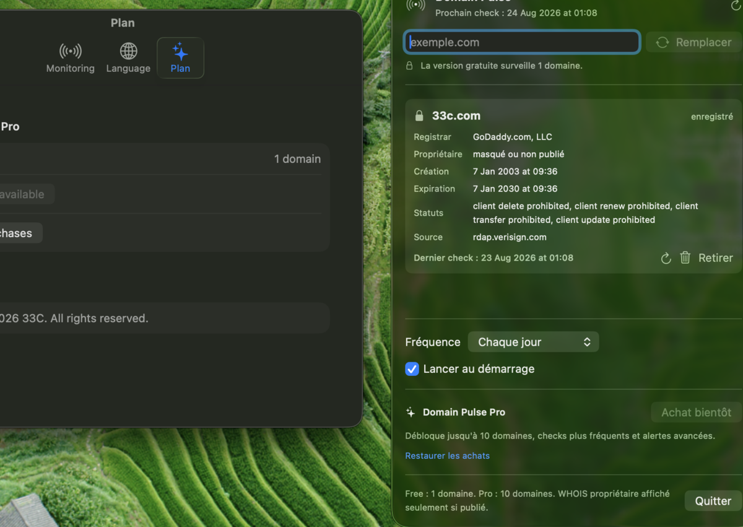Screen dimensions: 743x527
Task: Click the lock icon beside 33c.com
Action: [419, 116]
